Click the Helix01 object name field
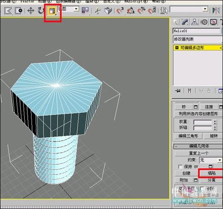 tap(197, 31)
